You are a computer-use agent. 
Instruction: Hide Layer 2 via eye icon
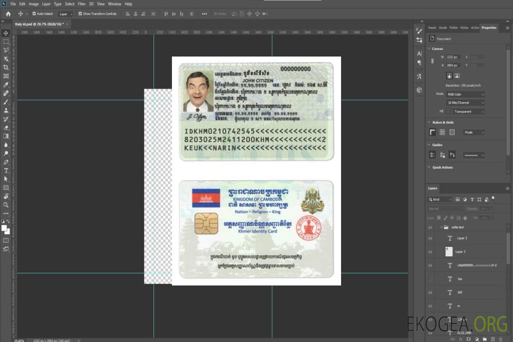(430, 238)
